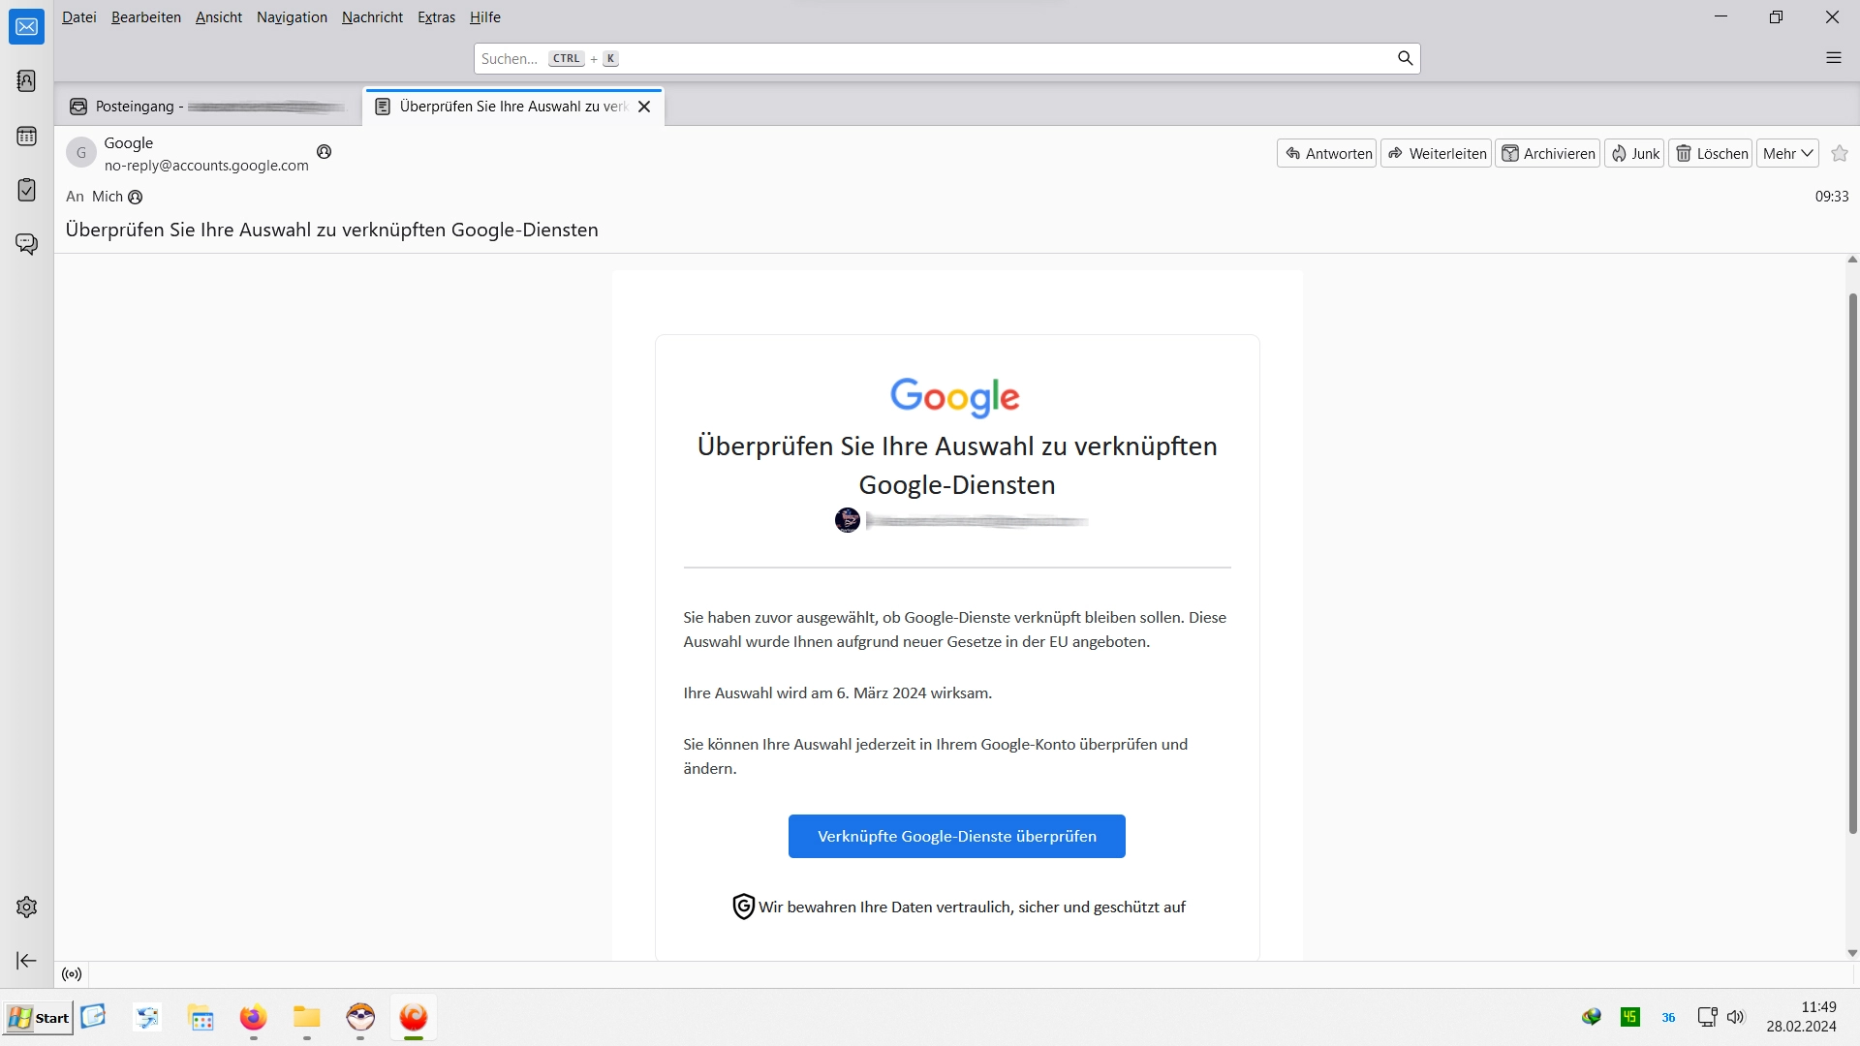Open the Hilfe menu
The height and width of the screenshot is (1046, 1860).
[485, 17]
